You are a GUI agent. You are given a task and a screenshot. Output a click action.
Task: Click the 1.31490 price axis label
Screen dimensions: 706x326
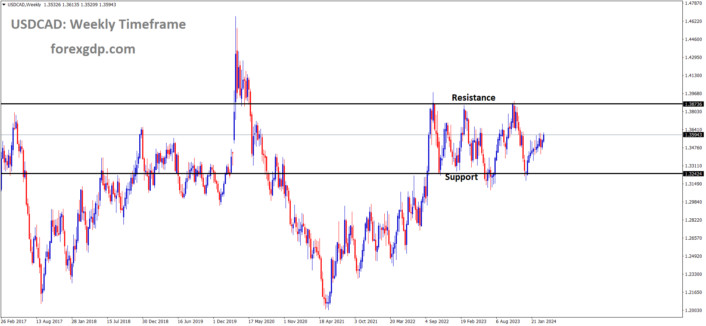[693, 184]
